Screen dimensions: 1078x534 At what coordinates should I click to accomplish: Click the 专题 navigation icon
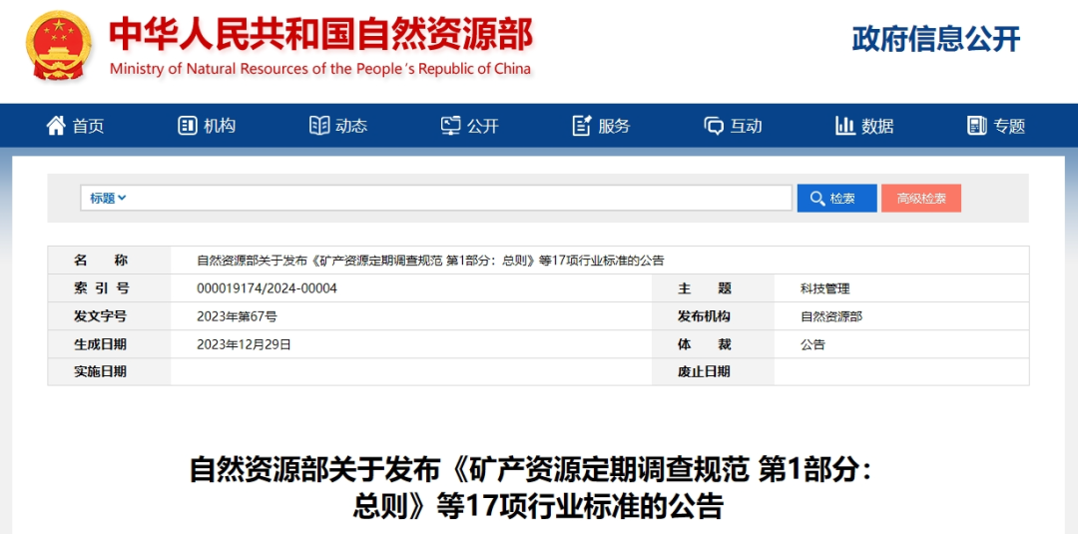[x=977, y=126]
